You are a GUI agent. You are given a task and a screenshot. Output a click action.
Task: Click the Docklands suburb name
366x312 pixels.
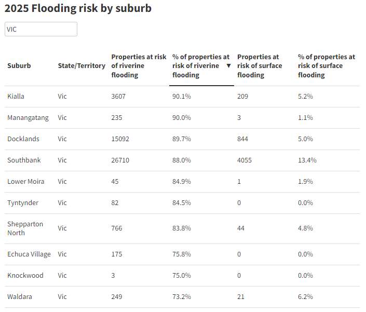coord(23,139)
